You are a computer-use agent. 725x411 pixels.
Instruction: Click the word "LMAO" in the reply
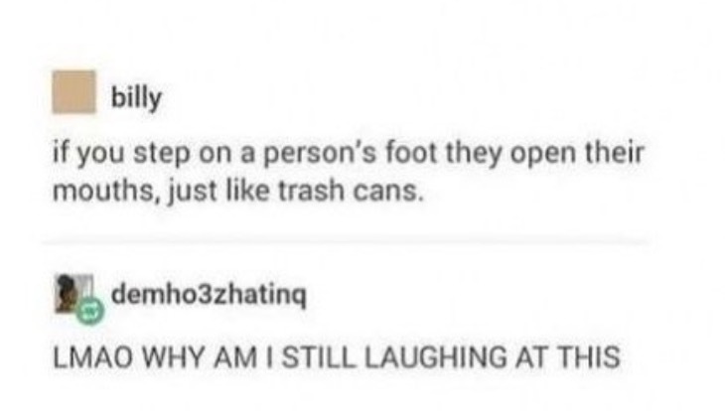point(93,357)
